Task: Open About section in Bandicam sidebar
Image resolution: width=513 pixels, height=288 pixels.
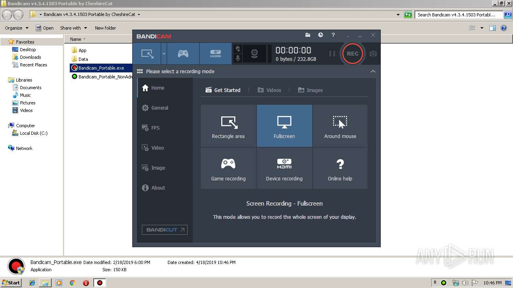Action: click(x=165, y=188)
